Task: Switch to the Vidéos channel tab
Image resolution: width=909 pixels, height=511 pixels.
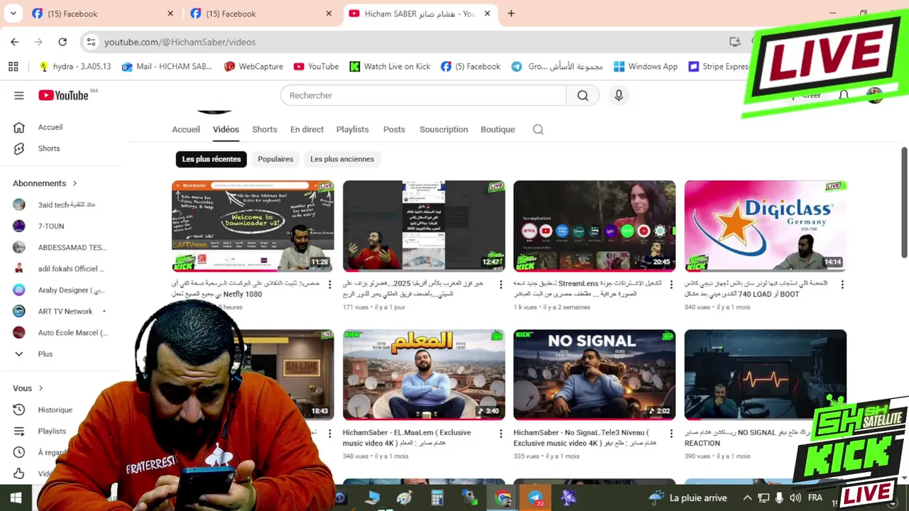Action: tap(226, 129)
